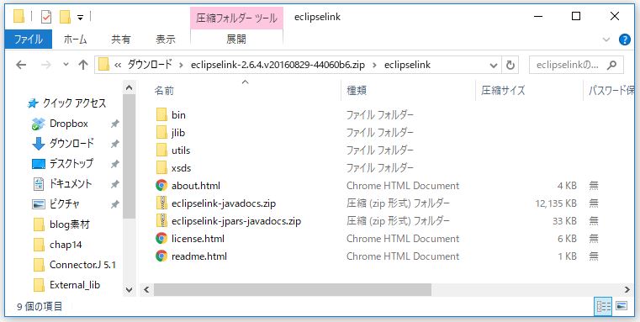
Task: Click Chrome icon of license.html
Action: [161, 238]
